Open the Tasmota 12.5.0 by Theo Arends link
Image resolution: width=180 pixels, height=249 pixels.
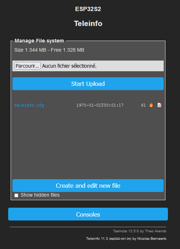140,231
